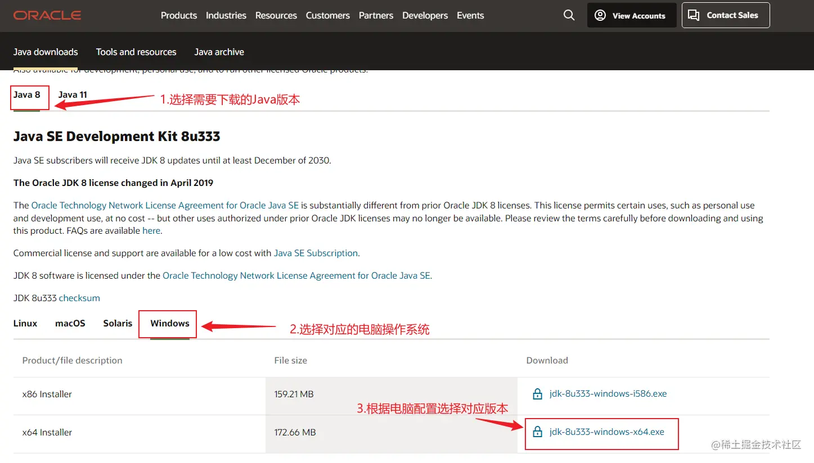Open the Java SE Subscription link

point(316,253)
